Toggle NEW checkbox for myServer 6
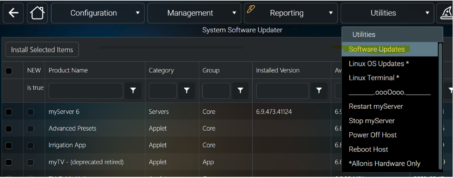Screen dimensions: 453x178 click(31, 112)
